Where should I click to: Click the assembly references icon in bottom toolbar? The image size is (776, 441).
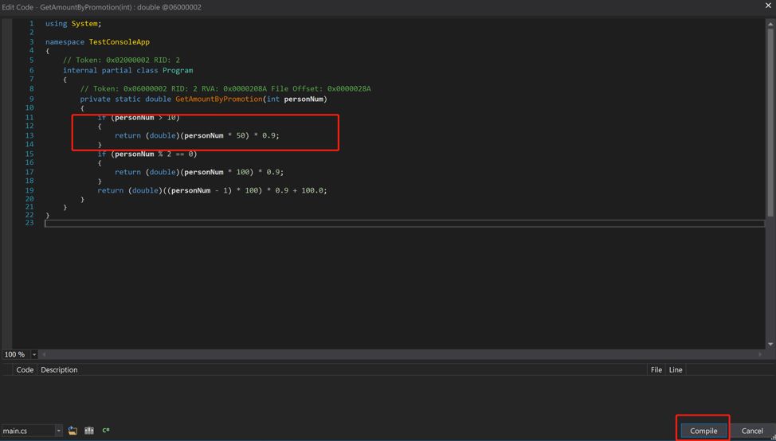pos(89,431)
